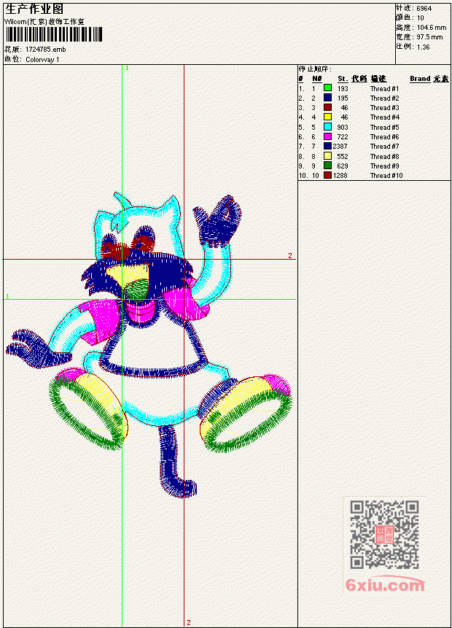Image resolution: width=452 pixels, height=628 pixels.
Task: Select the navy swatch for Thread #2
Action: pyautogui.click(x=327, y=98)
